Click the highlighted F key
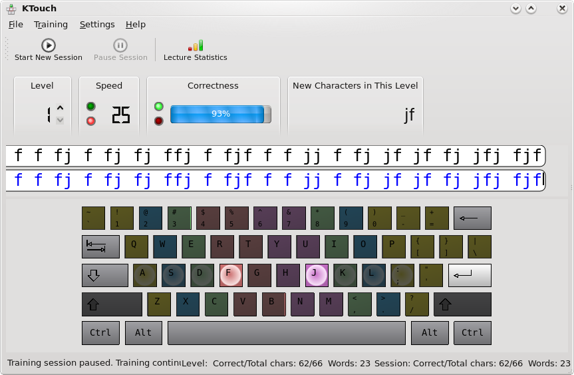The width and height of the screenshot is (574, 375). [x=231, y=275]
